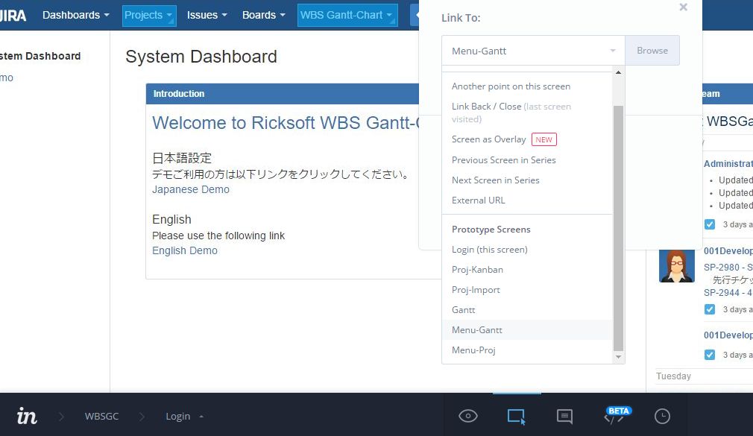Click the blue checkmark below SP-2944

(710, 309)
